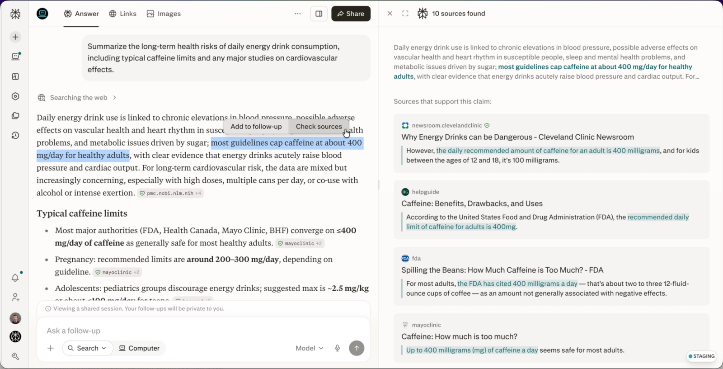Open the wrench tools icon in sidebar
The image size is (723, 369).
point(15,356)
